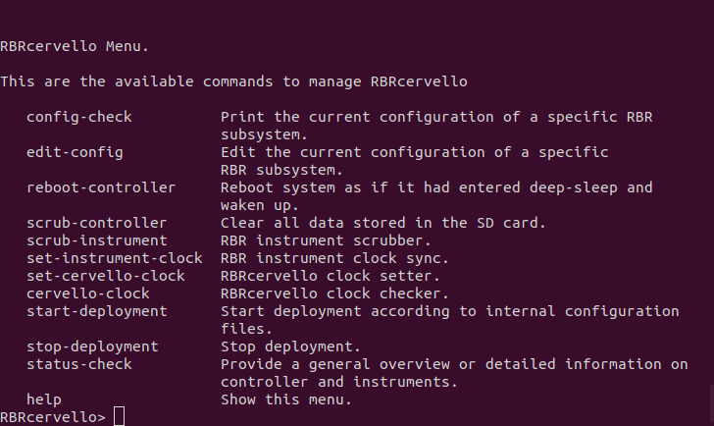Click the status-check command entry

[78, 364]
